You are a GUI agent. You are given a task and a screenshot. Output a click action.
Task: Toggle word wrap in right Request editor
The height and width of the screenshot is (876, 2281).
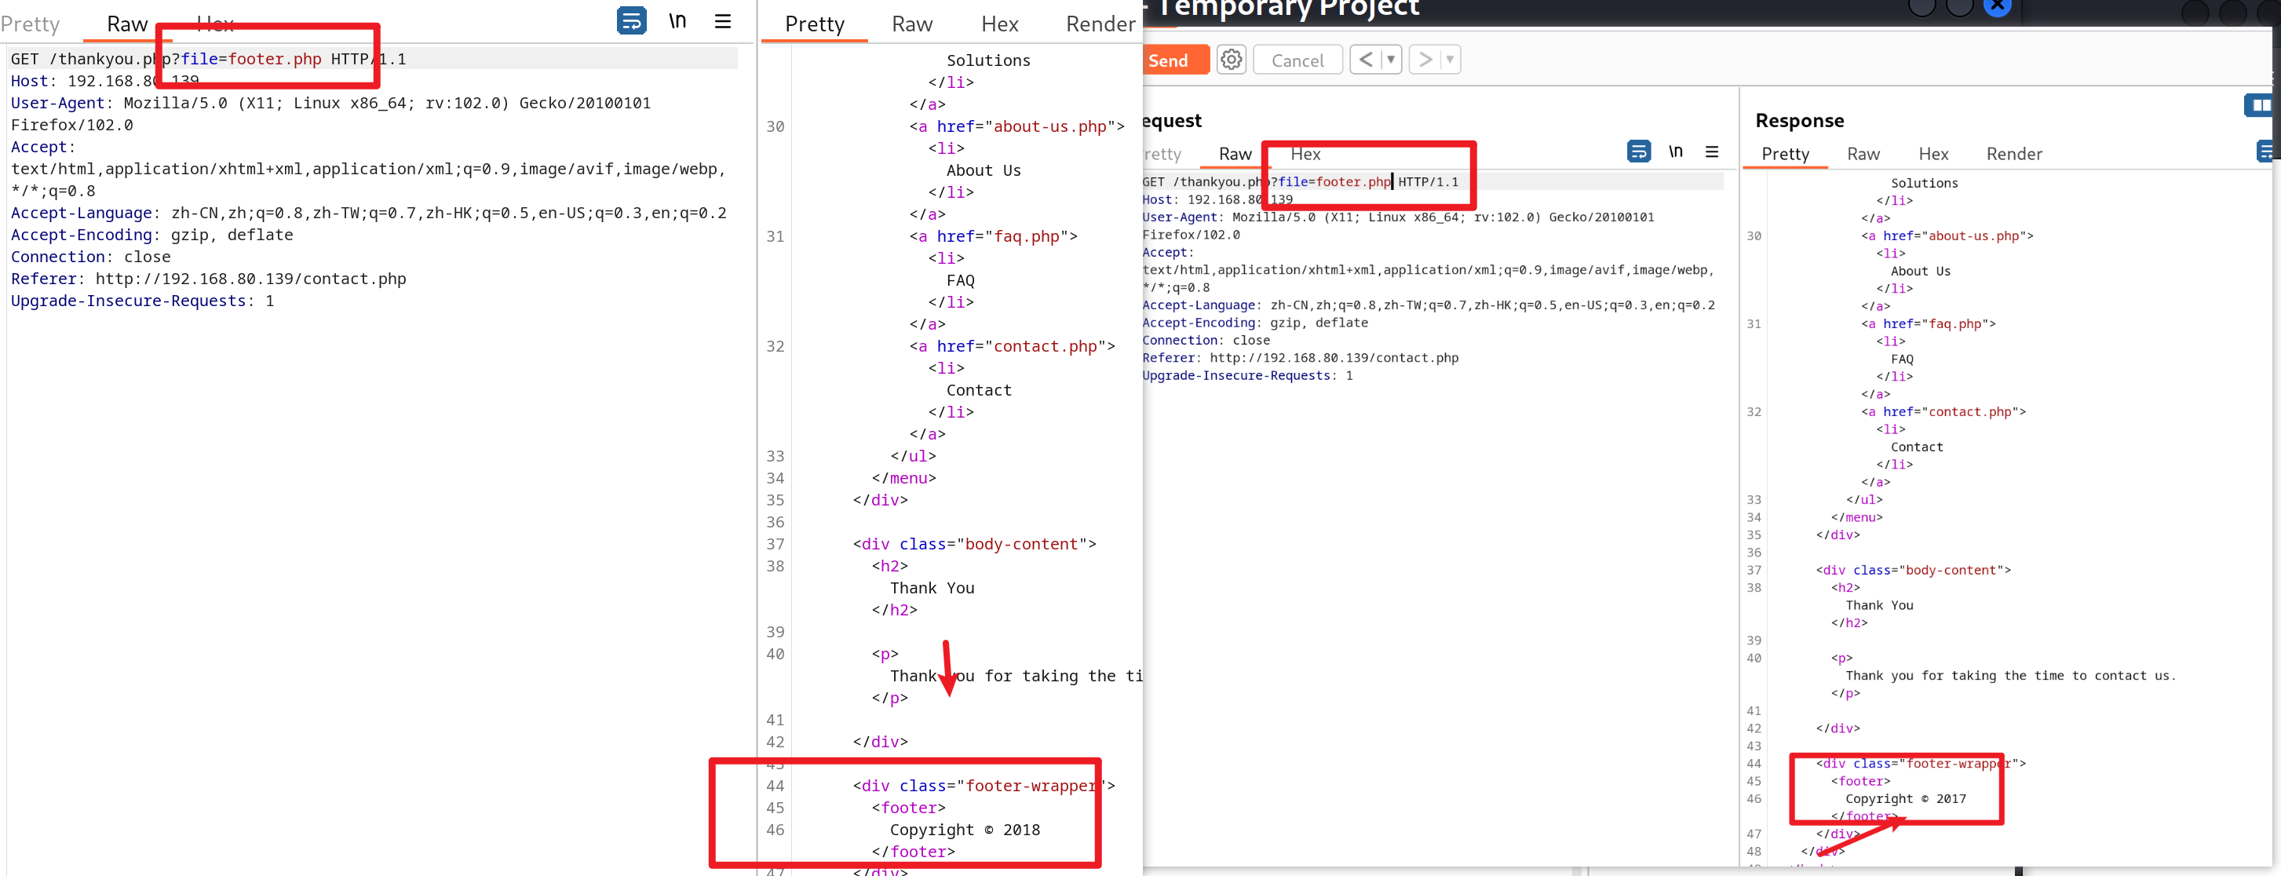1638,151
